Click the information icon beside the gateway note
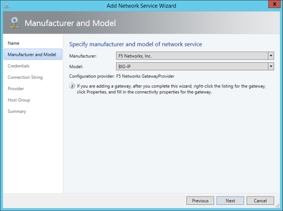Image resolution: width=283 pixels, height=211 pixels. coord(72,86)
